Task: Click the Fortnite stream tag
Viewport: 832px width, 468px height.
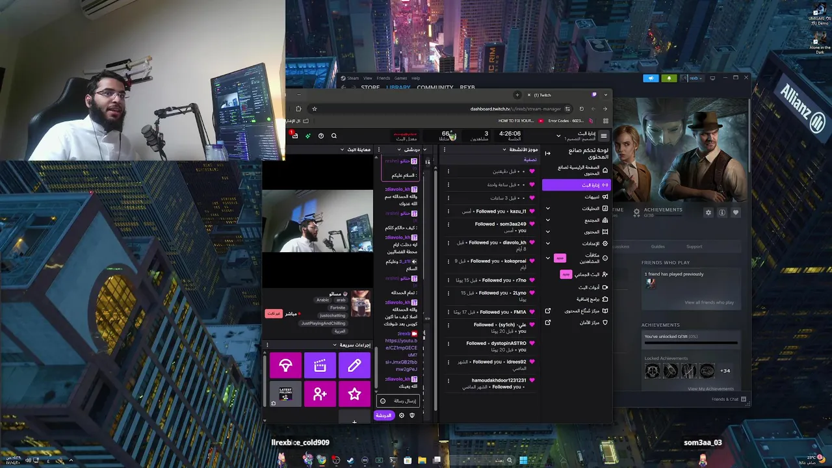Action: pos(337,307)
